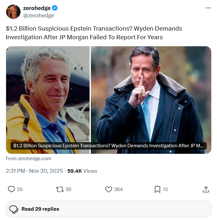Click the 364 likes count
Viewport: 217px width, 220px height.
(x=118, y=189)
